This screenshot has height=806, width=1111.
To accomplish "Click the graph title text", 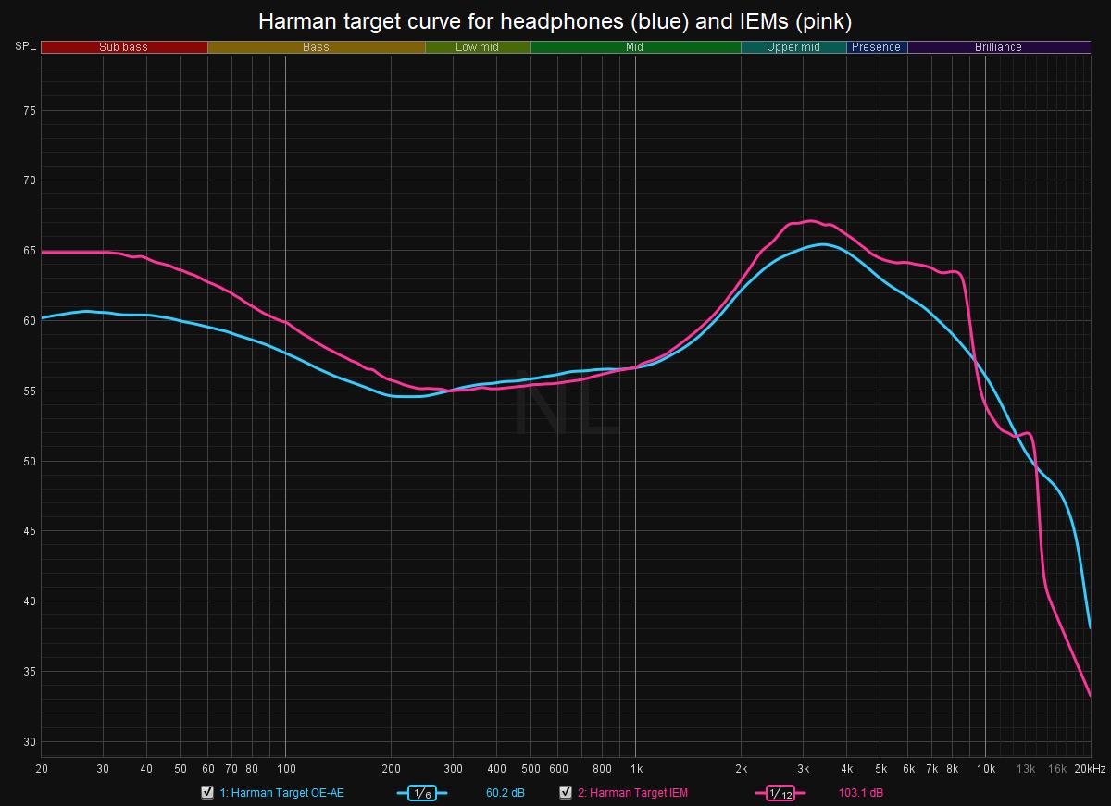I will (555, 19).
